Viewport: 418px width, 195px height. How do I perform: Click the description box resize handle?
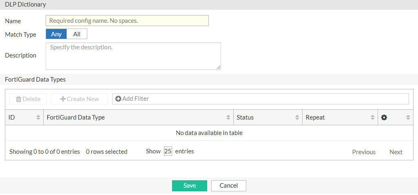[x=219, y=67]
